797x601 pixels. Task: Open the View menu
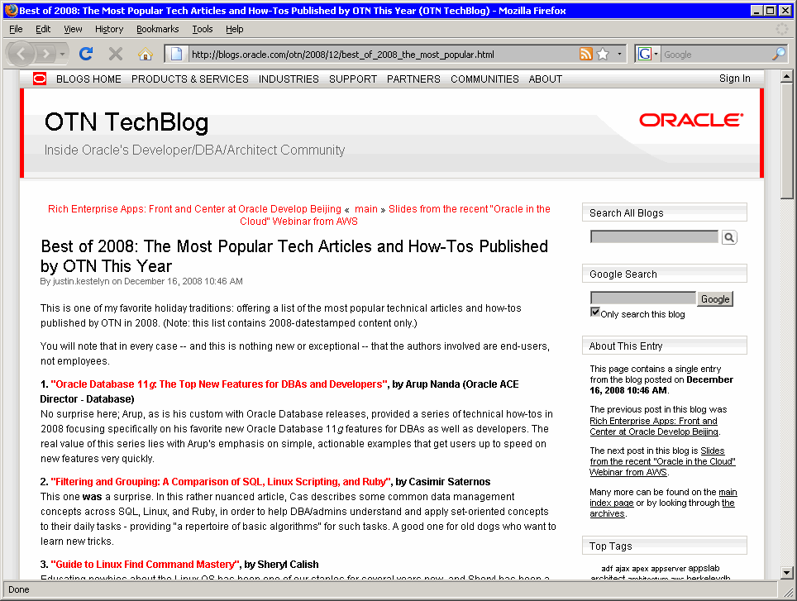coord(73,29)
